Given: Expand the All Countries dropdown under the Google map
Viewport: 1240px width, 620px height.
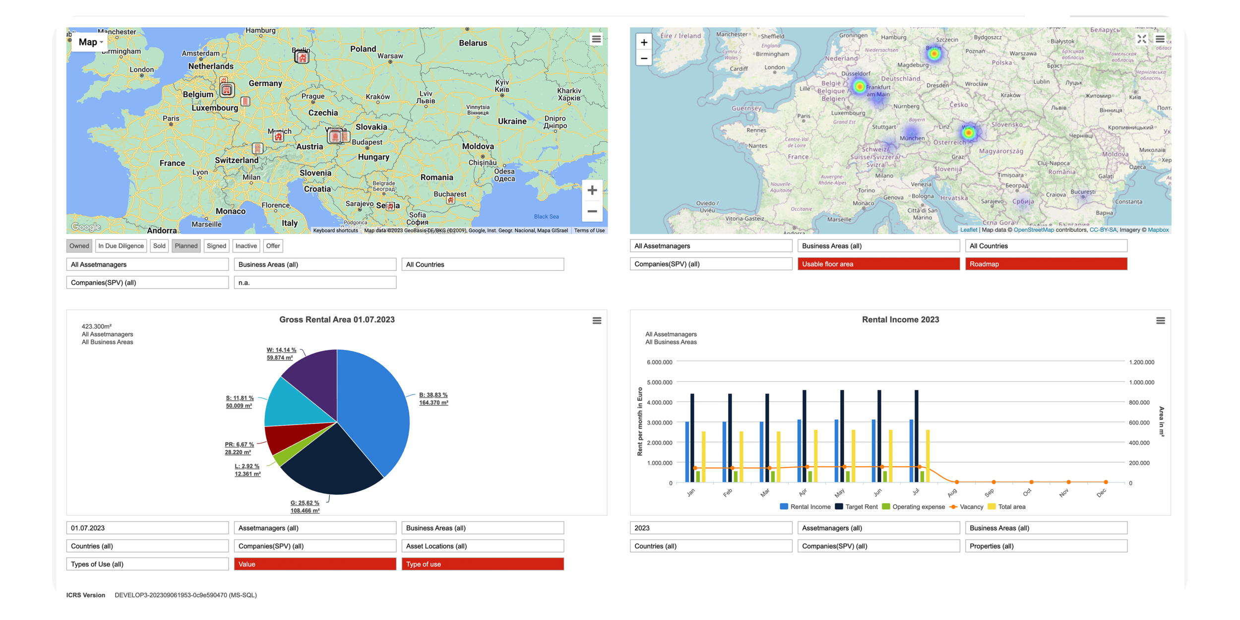Looking at the screenshot, I should [x=482, y=264].
